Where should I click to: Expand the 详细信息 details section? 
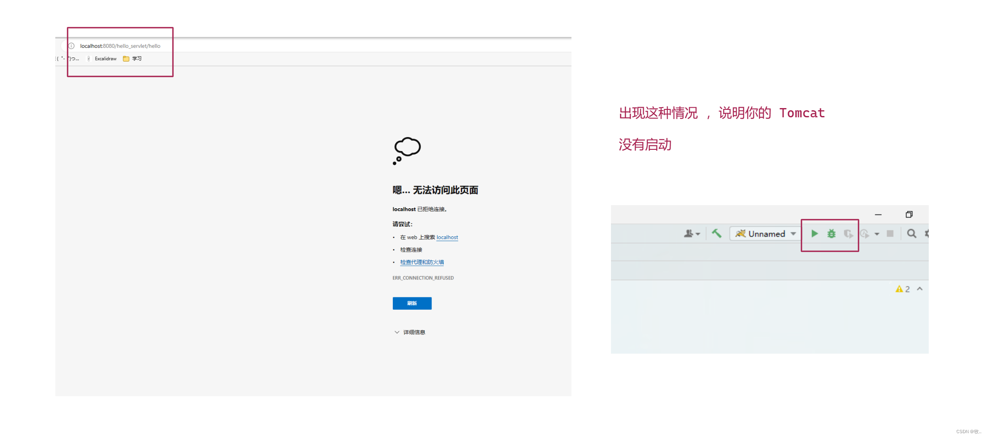(410, 332)
